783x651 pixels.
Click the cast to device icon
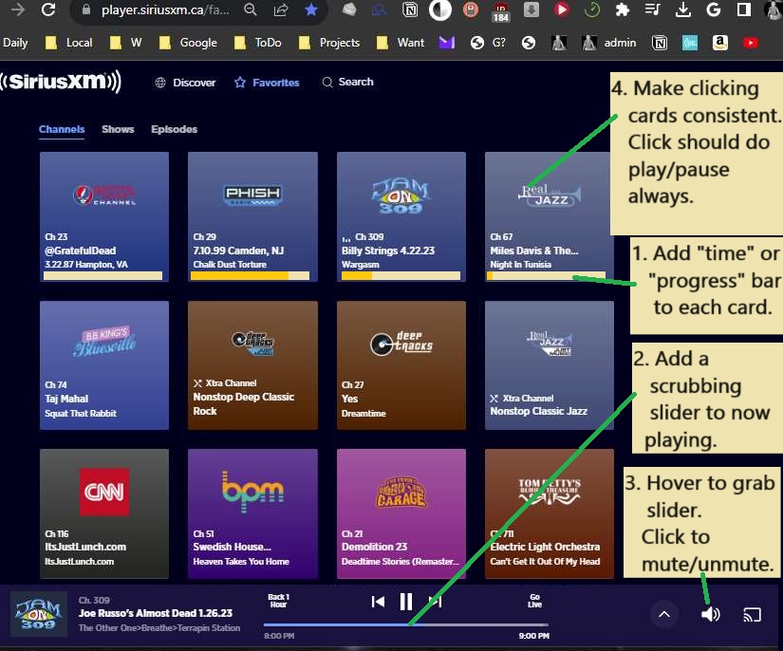752,614
